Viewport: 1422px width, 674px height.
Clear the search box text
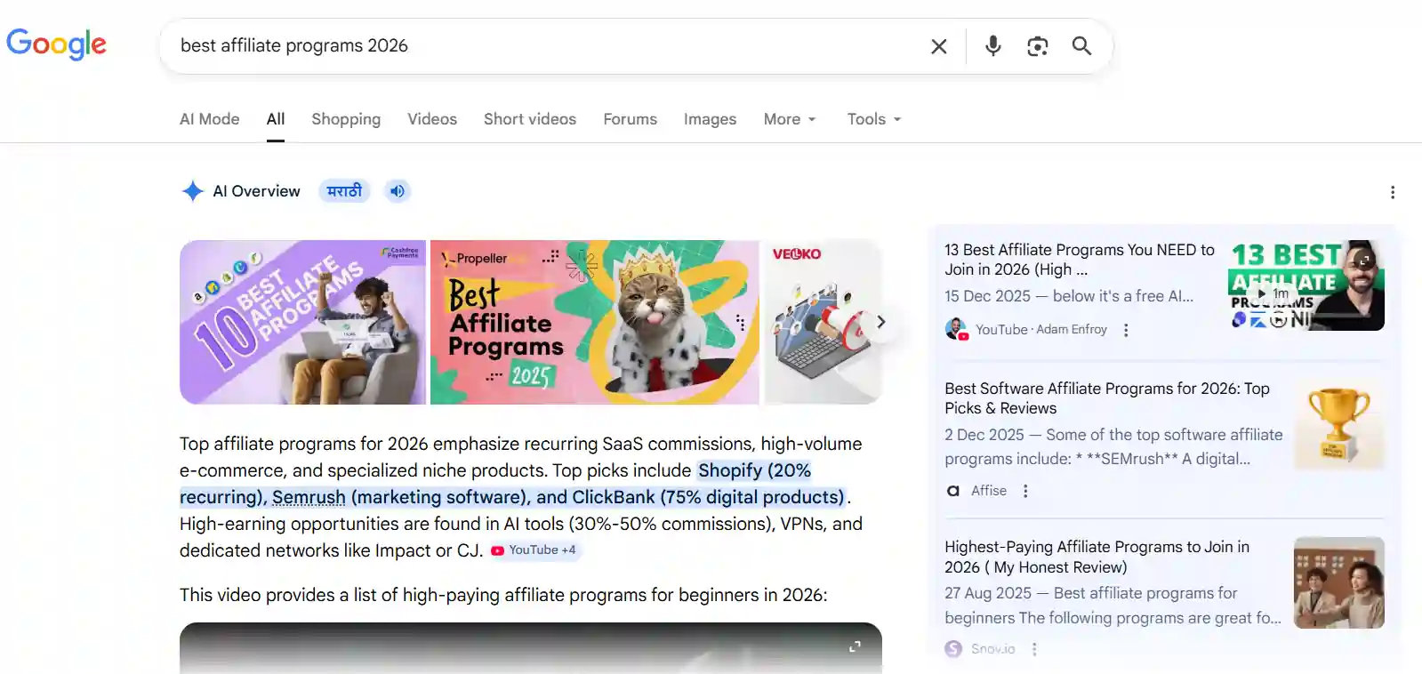[939, 46]
